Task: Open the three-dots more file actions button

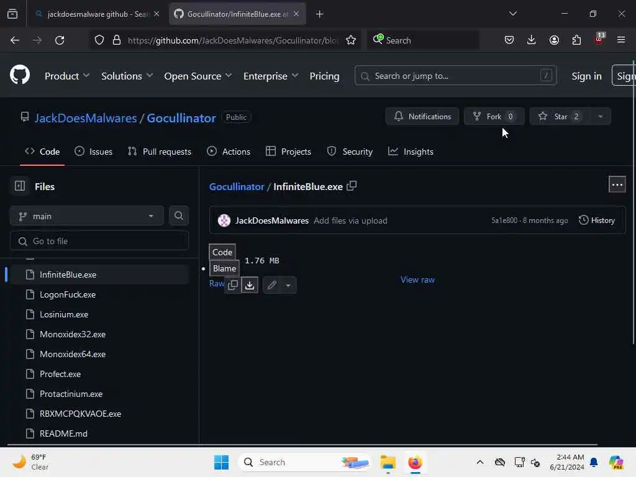Action: tap(617, 184)
